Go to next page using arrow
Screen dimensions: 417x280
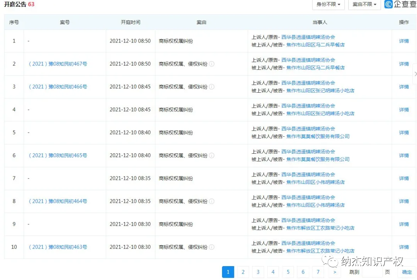pos(334,272)
